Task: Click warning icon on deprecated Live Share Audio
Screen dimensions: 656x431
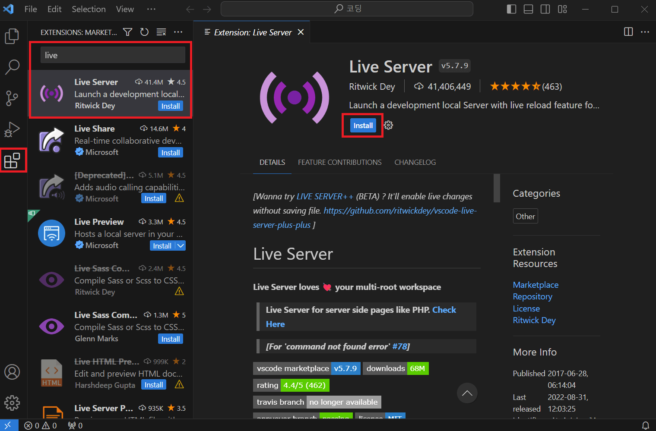Action: coord(179,198)
